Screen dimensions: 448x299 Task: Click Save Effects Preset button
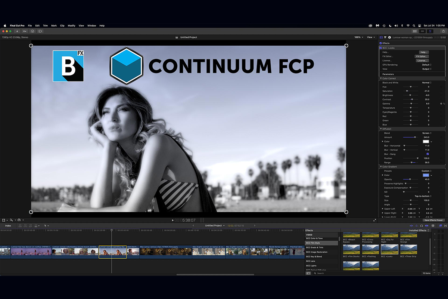pyautogui.click(x=434, y=220)
